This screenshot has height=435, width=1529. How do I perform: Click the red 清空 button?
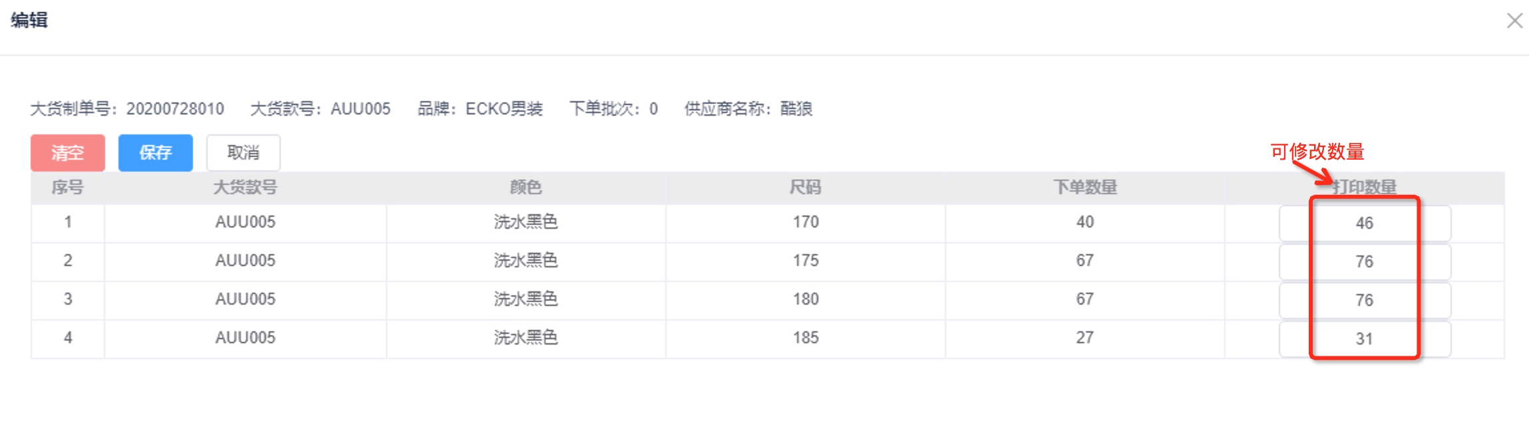(x=68, y=153)
